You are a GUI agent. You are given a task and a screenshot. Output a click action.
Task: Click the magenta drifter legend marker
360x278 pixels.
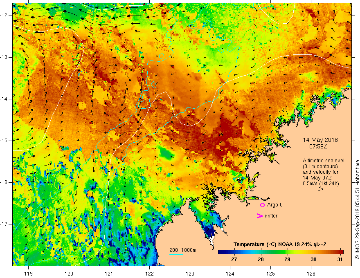pos(259,216)
